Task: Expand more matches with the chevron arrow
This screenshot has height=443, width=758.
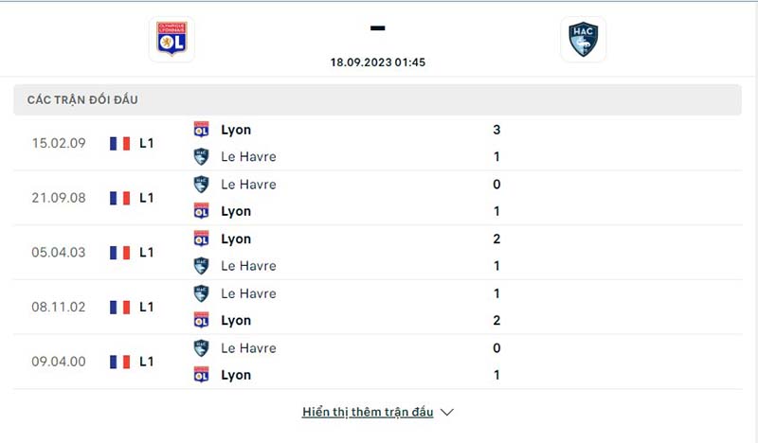Action: coord(447,412)
